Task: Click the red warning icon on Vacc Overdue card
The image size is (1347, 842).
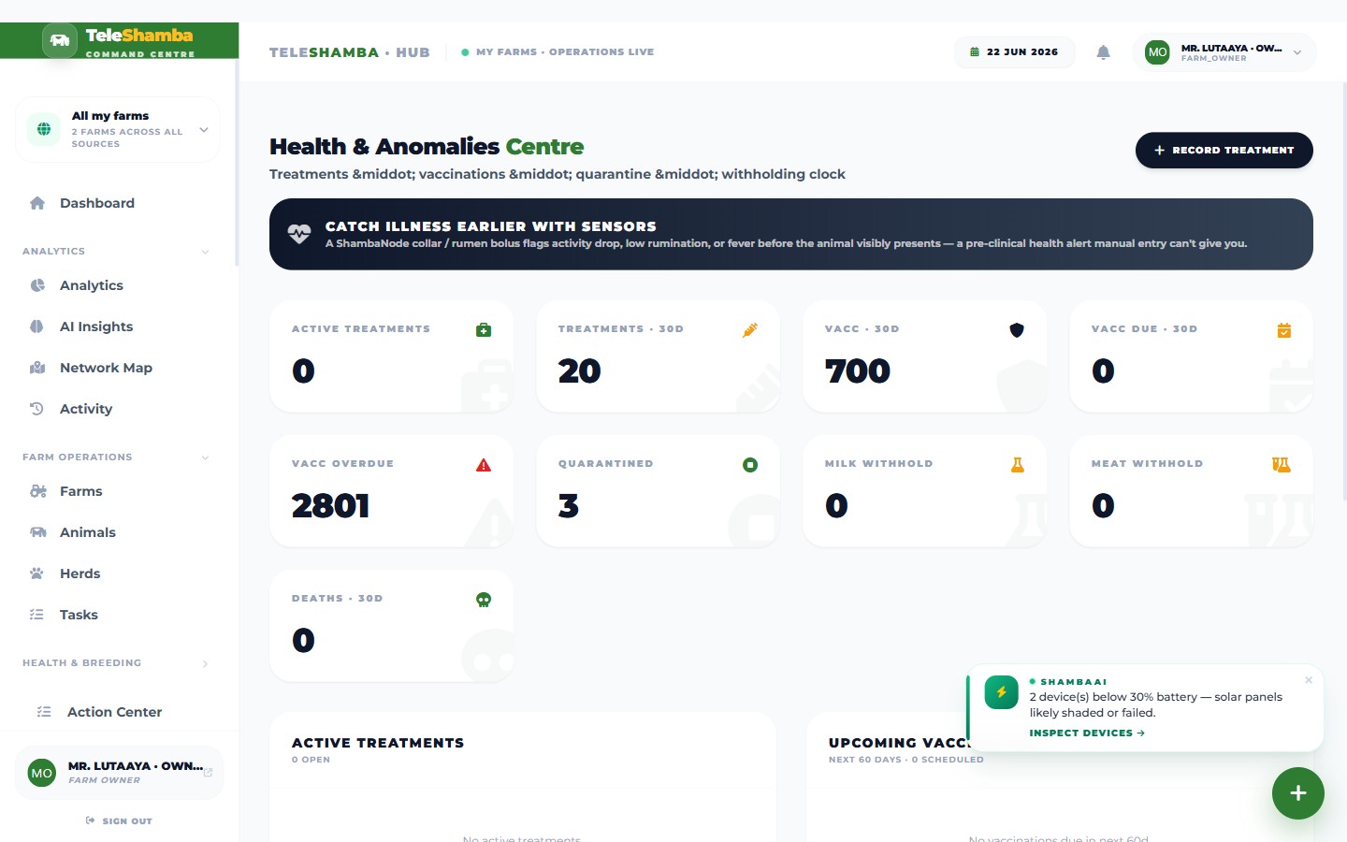Action: (484, 465)
